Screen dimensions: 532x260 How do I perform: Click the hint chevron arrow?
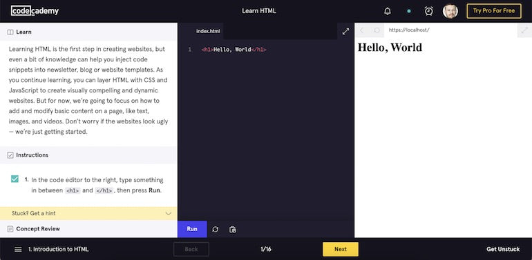[168, 214]
